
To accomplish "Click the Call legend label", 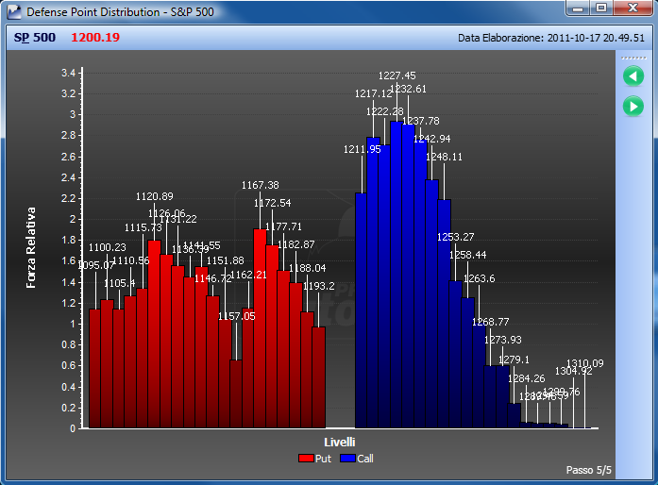I will [x=365, y=459].
